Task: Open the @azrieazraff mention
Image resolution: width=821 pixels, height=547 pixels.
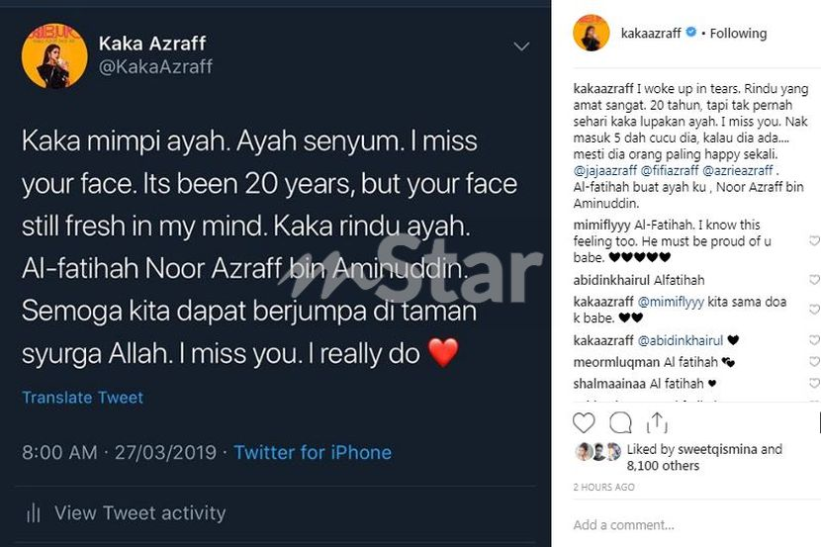Action: 737,171
